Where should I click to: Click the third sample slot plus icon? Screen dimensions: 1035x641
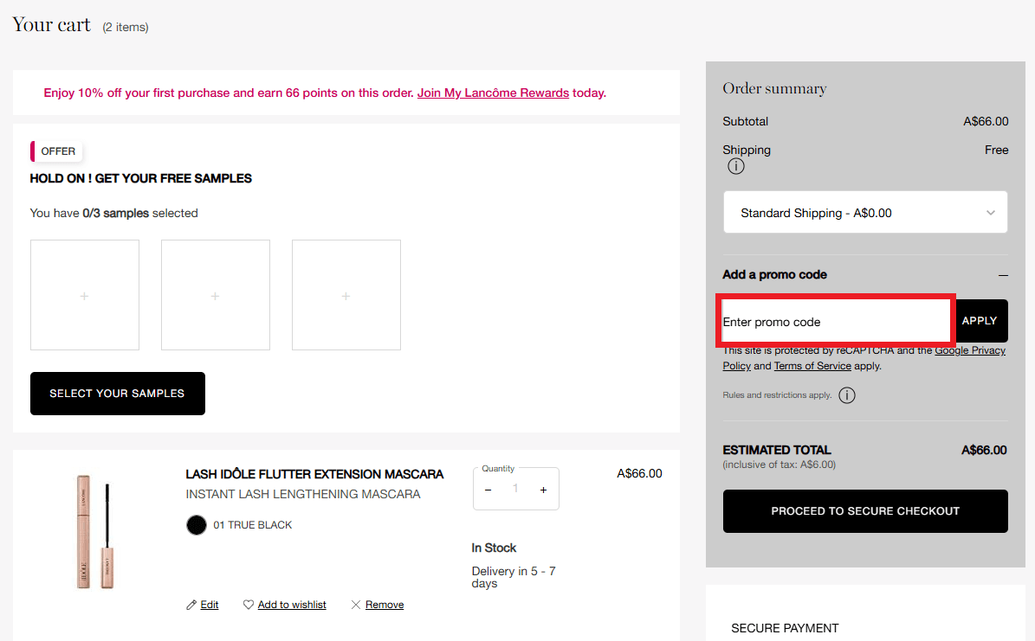click(346, 294)
